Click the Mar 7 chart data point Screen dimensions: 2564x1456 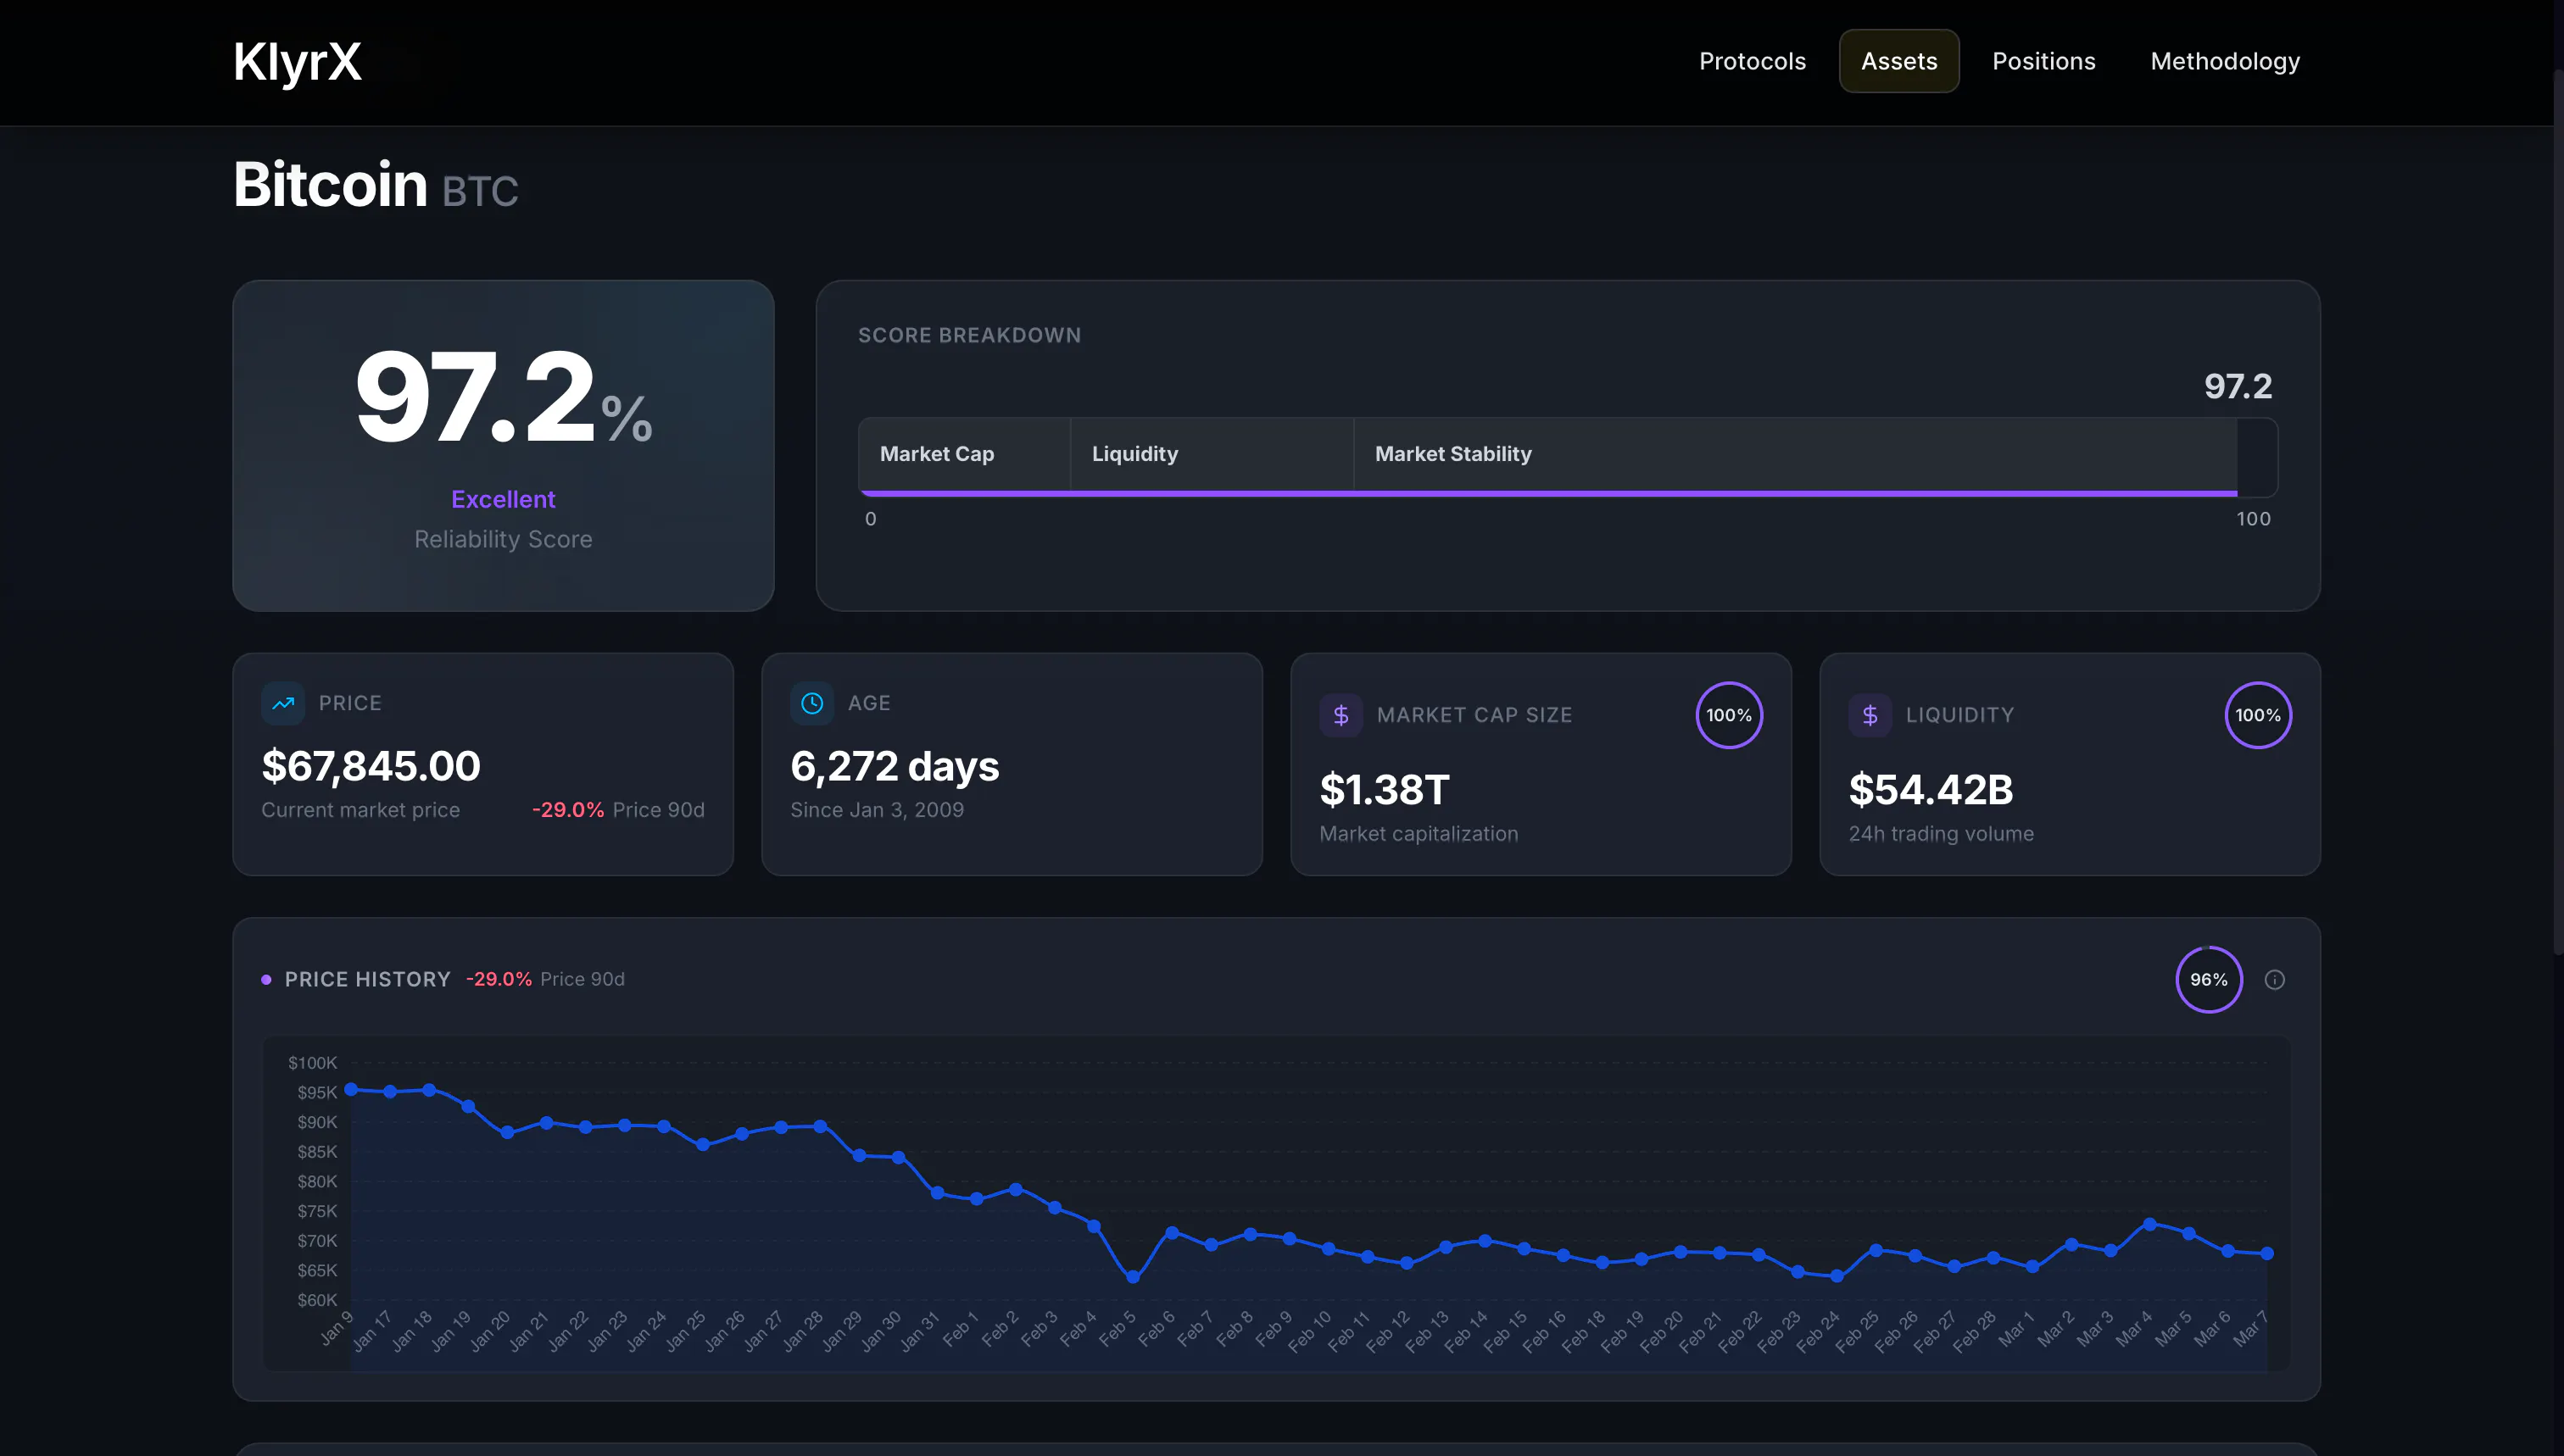2267,1253
